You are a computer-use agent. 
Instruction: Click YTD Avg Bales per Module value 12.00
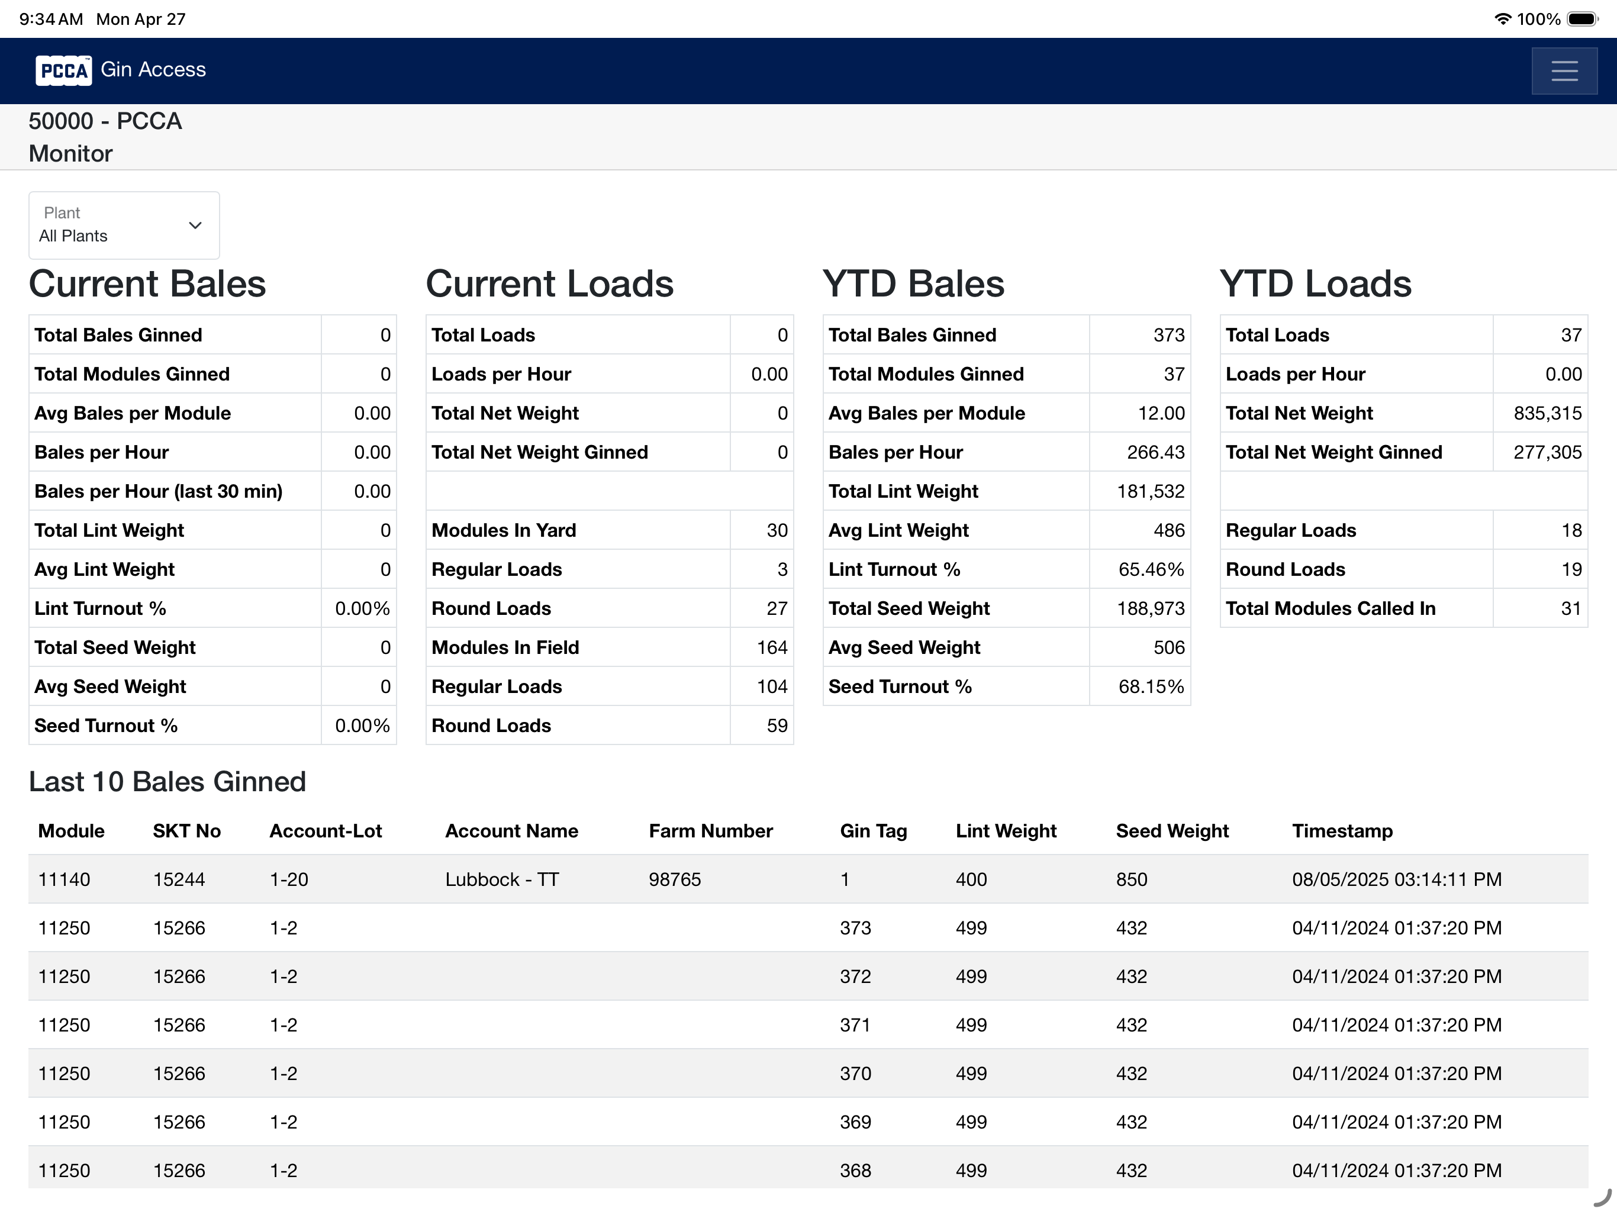coord(1161,413)
